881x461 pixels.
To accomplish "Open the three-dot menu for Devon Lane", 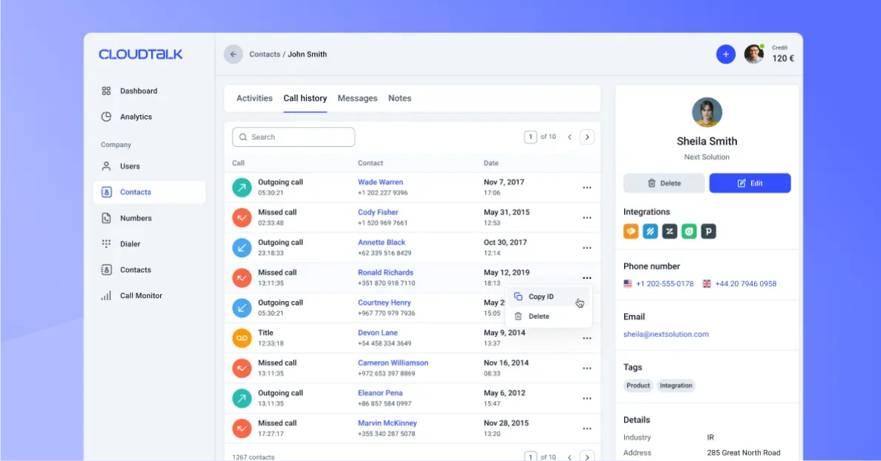I will pyautogui.click(x=587, y=338).
